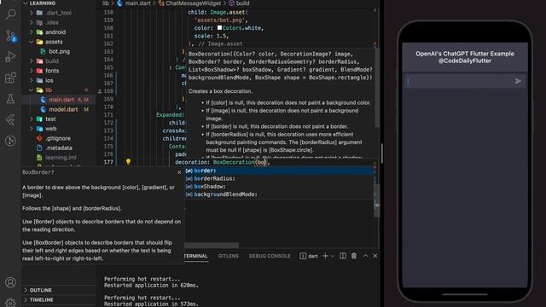
Task: Select the boxShadow: autocomplete suggestion
Action: (x=279, y=187)
